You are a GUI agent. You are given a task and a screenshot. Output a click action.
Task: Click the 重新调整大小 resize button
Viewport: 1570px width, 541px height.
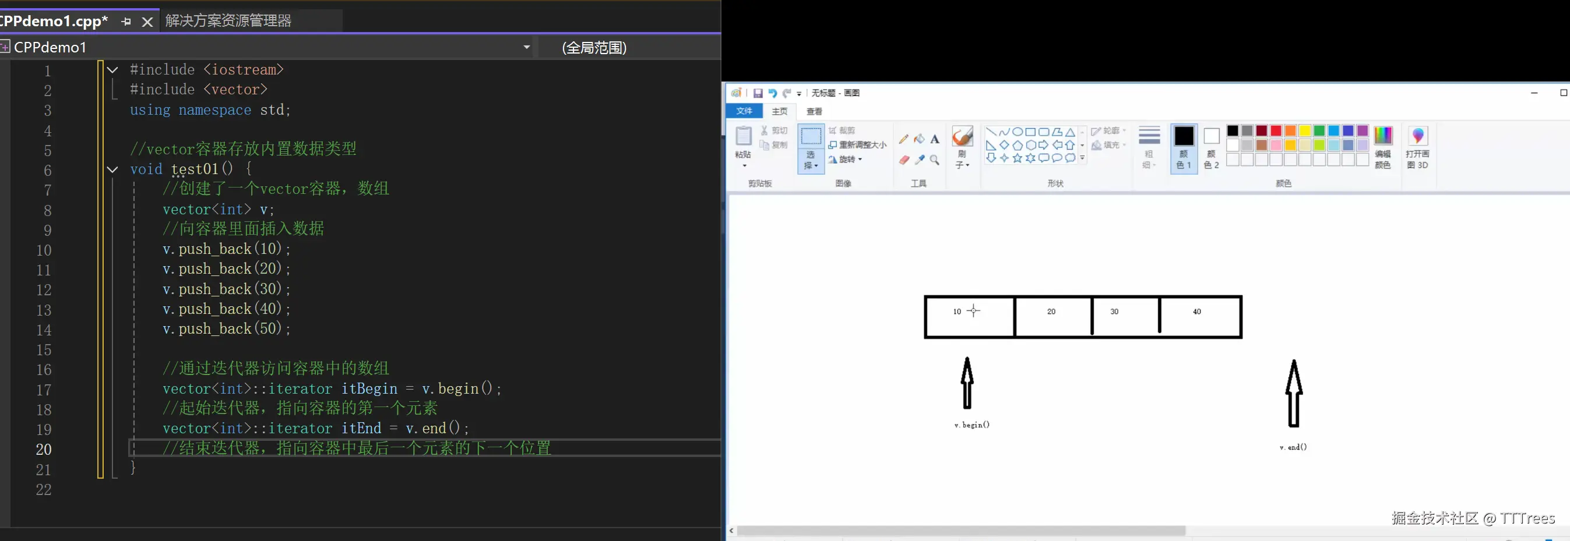pos(857,145)
